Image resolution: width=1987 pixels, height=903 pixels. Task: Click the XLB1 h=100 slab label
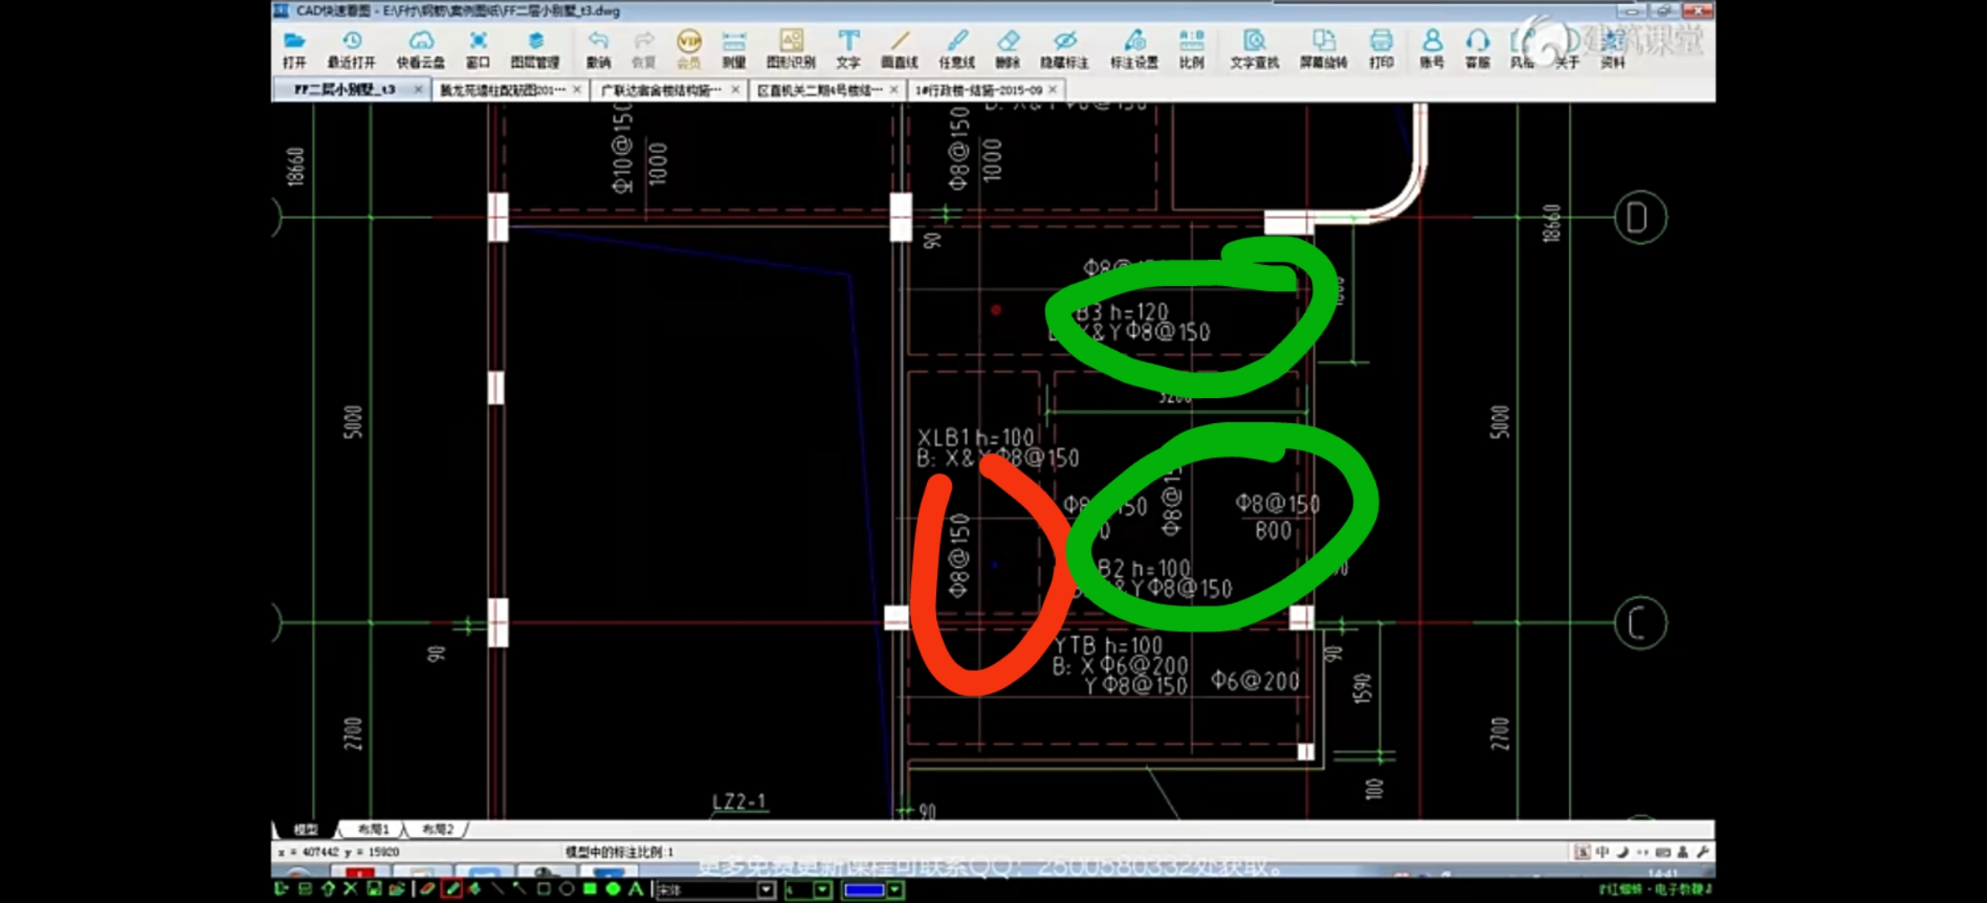tap(976, 437)
